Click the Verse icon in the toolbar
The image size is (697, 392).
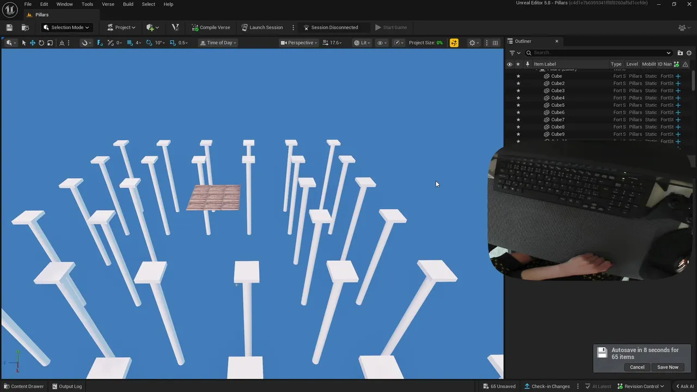175,27
